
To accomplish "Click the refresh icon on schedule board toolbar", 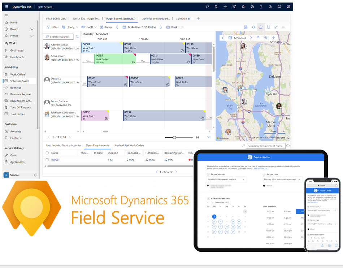I will (x=268, y=27).
